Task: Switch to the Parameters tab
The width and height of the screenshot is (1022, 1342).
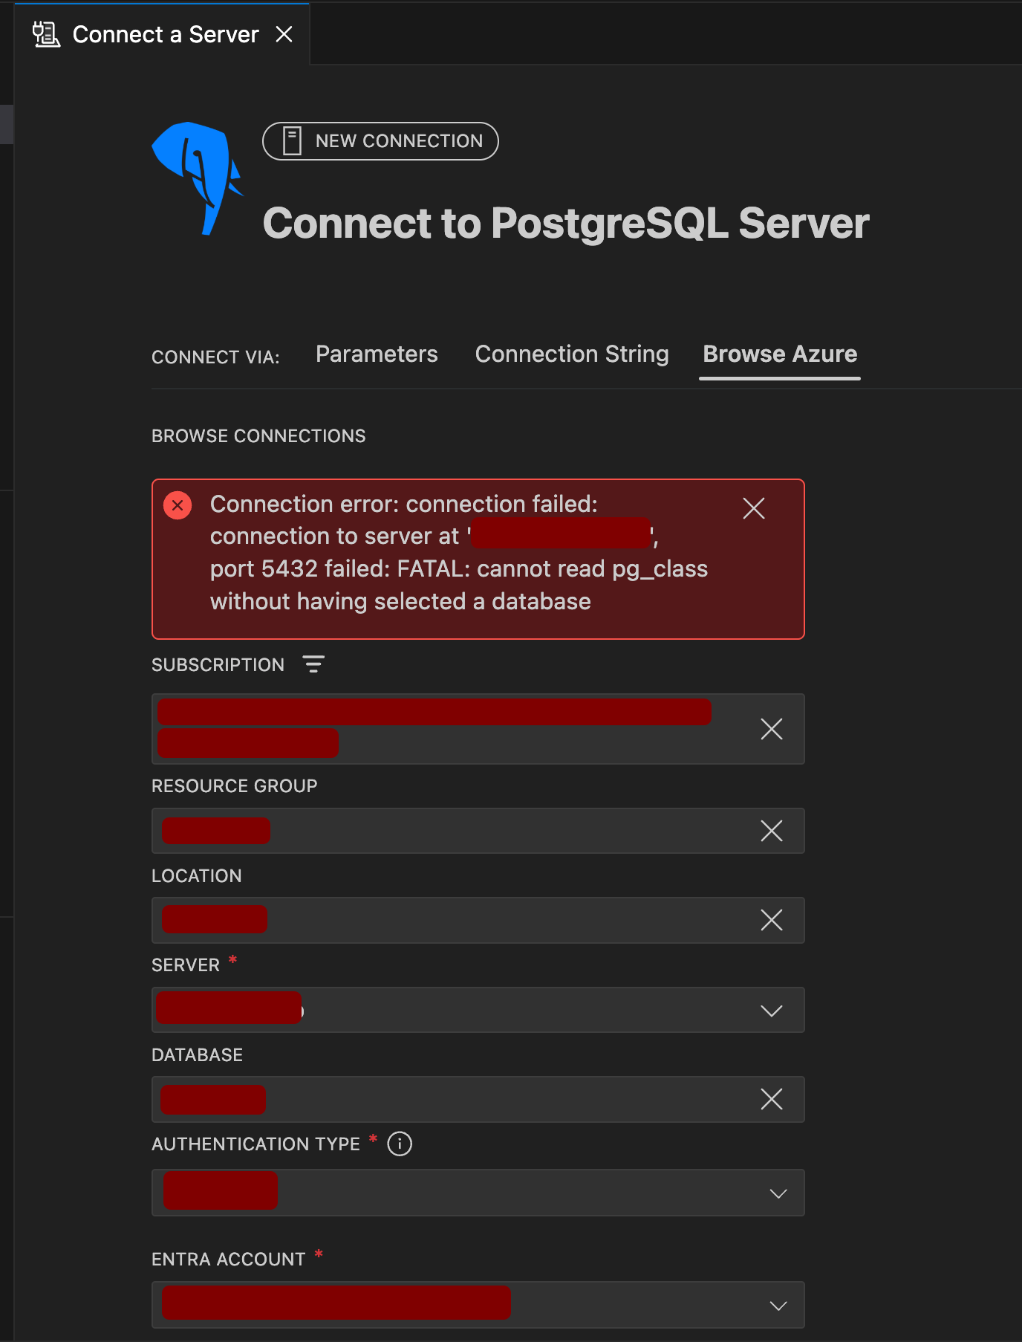Action: pyautogui.click(x=377, y=354)
